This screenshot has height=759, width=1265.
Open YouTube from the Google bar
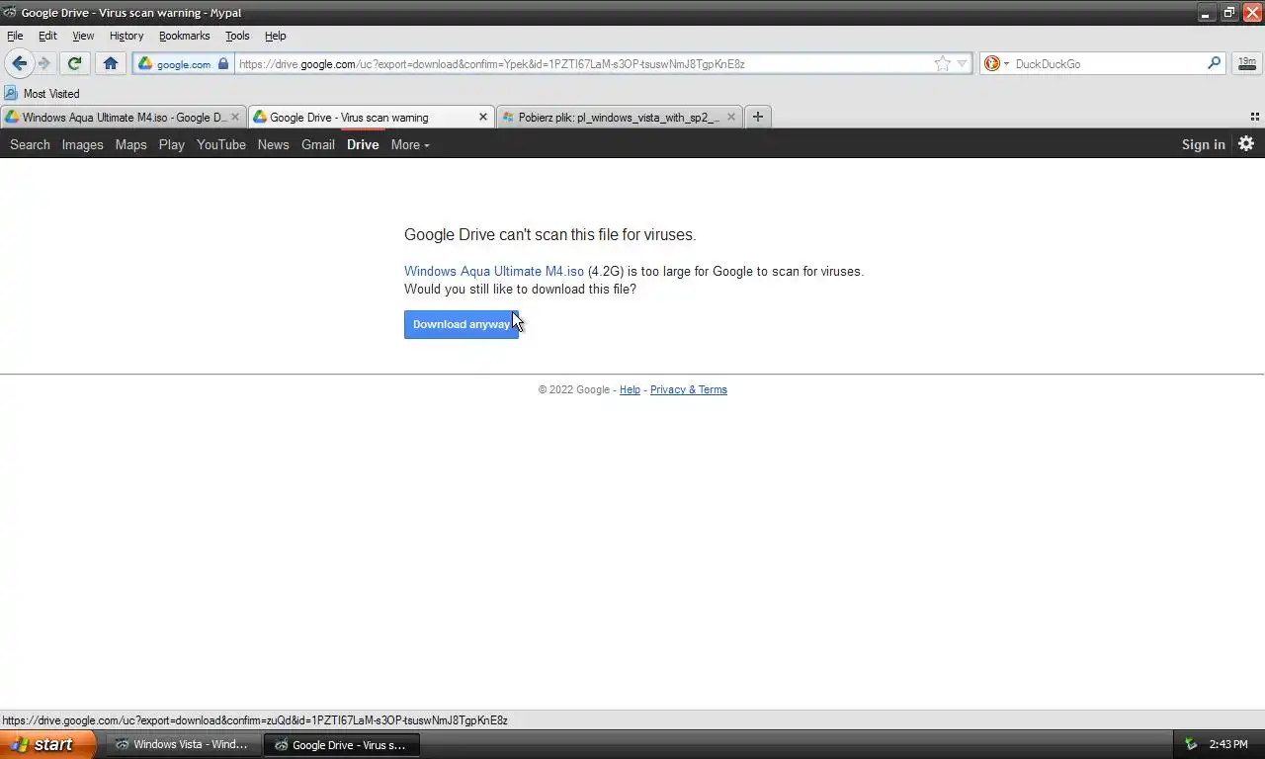click(221, 144)
